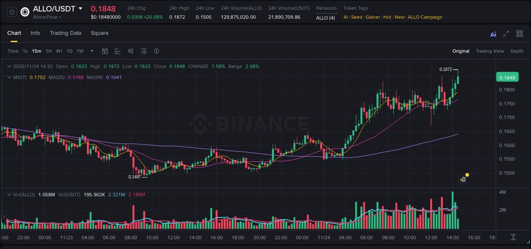Image resolution: width=531 pixels, height=249 pixels.
Task: Switch chart mode to Trading View
Action: [490, 51]
